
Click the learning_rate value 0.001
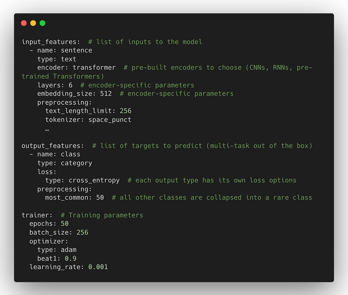click(98, 267)
